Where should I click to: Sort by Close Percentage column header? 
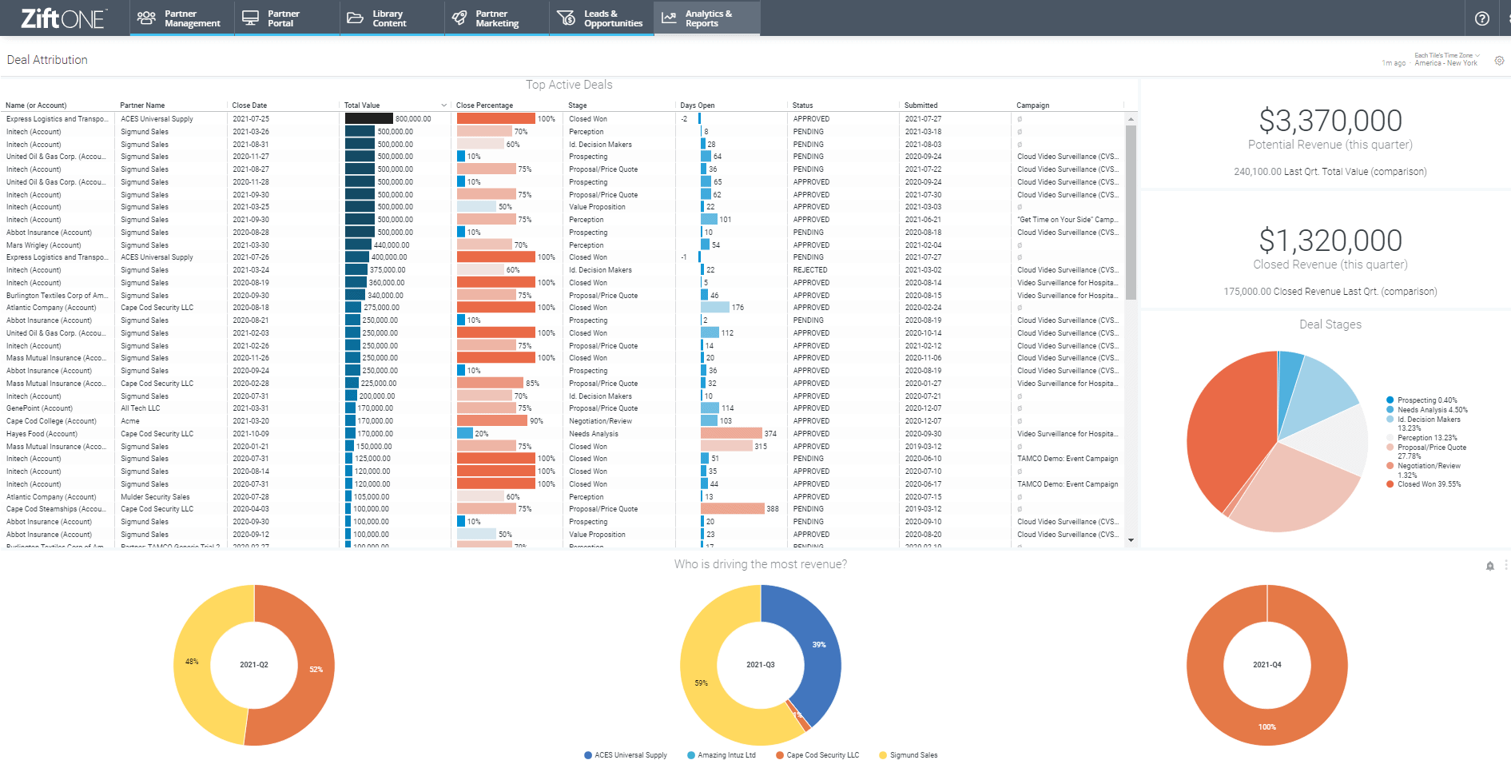point(484,105)
